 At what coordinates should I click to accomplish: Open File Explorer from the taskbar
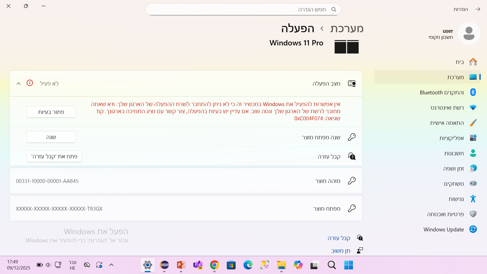(x=281, y=265)
